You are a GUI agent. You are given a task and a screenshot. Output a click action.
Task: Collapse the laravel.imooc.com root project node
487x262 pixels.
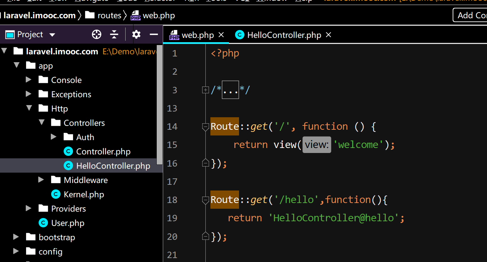click(4, 51)
